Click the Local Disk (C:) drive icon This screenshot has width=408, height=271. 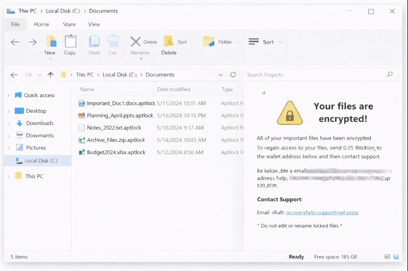pyautogui.click(x=19, y=161)
